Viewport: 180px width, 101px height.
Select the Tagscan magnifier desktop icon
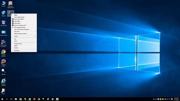pyautogui.click(x=3, y=72)
